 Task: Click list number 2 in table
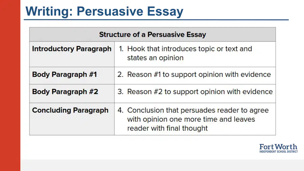coord(120,74)
